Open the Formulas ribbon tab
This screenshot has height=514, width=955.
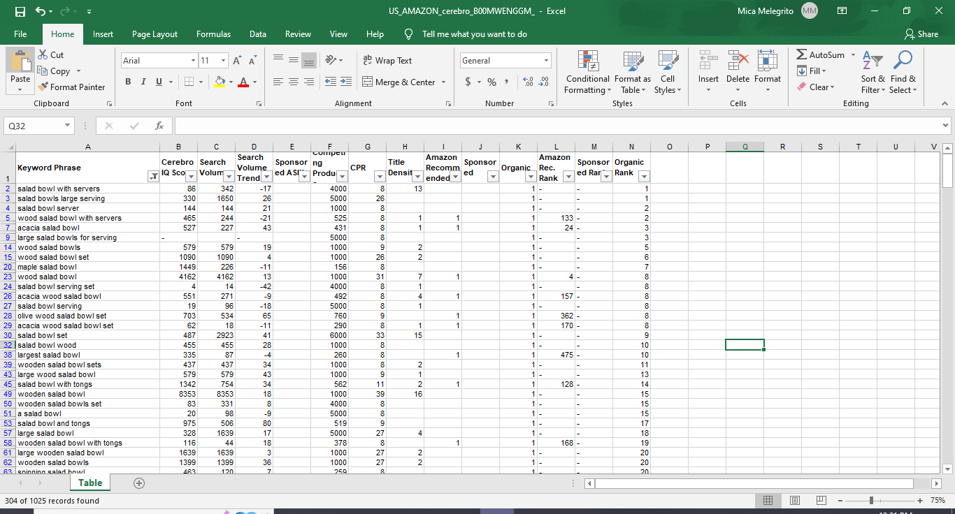tap(213, 34)
